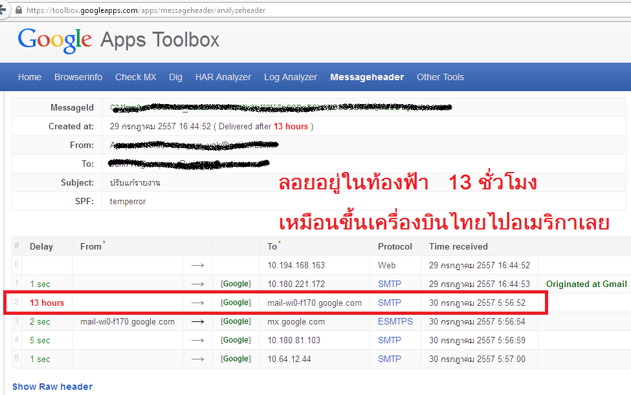Open the Other Tools tab
631x395 pixels.
tap(440, 77)
